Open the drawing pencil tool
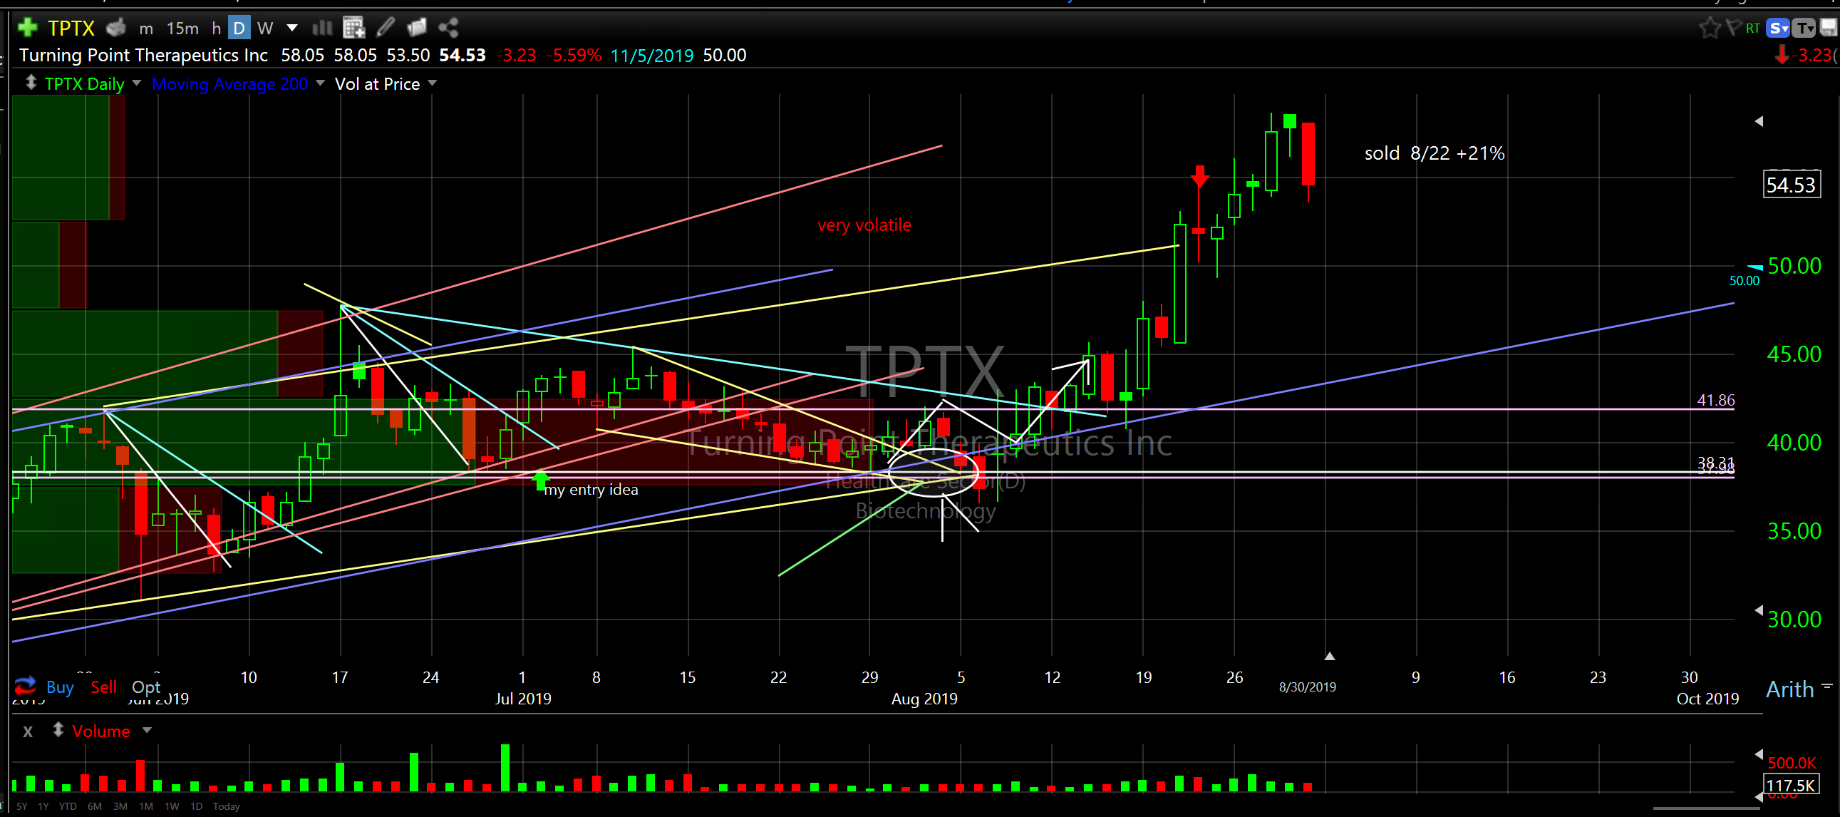Viewport: 1840px width, 817px height. [386, 28]
